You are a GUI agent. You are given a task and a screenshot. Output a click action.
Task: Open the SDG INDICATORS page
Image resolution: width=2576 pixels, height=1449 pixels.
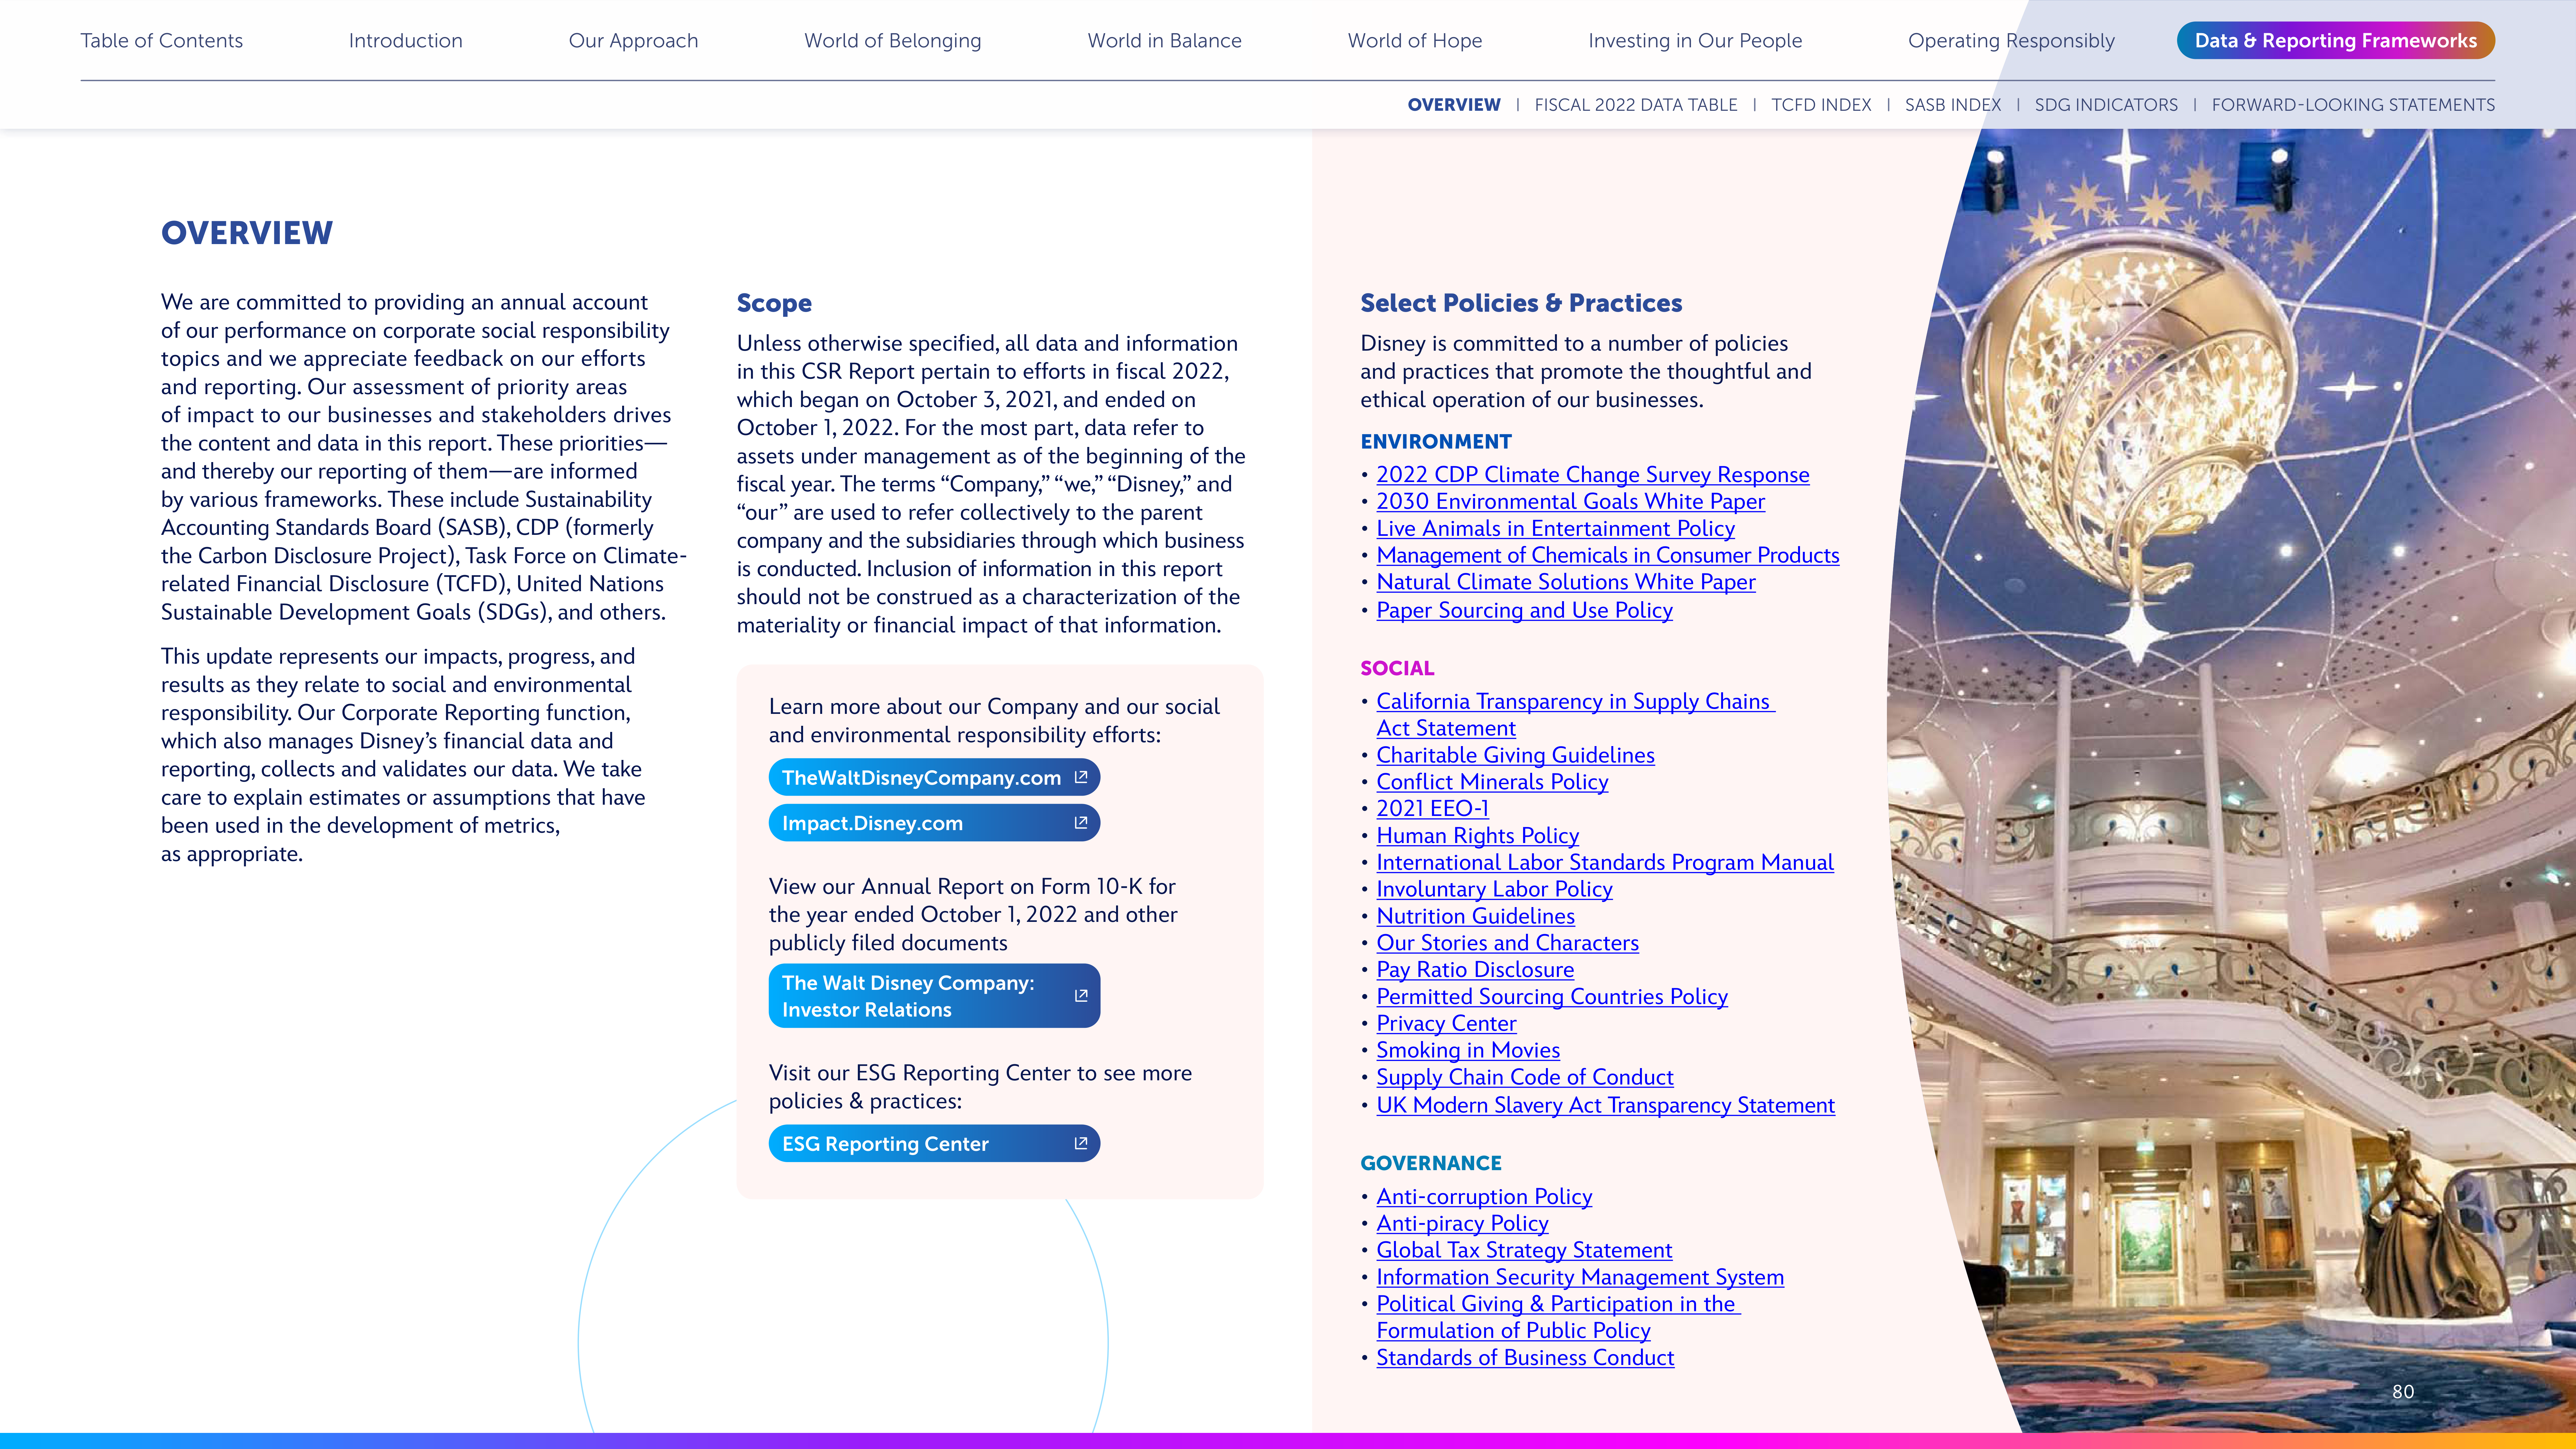(2106, 105)
